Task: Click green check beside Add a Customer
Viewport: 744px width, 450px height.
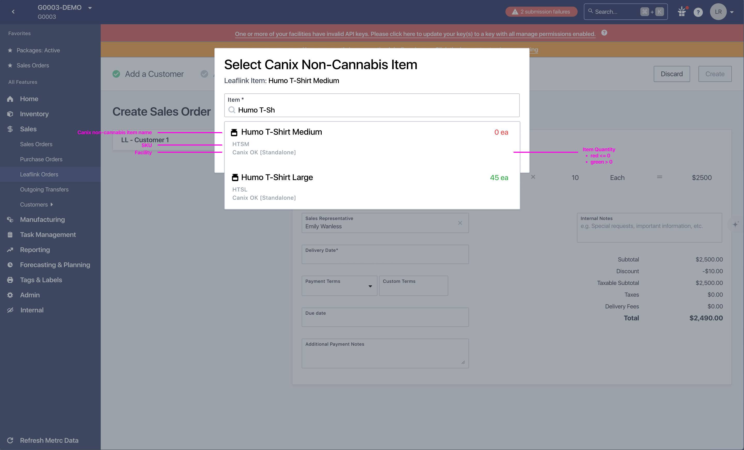Action: coord(116,74)
